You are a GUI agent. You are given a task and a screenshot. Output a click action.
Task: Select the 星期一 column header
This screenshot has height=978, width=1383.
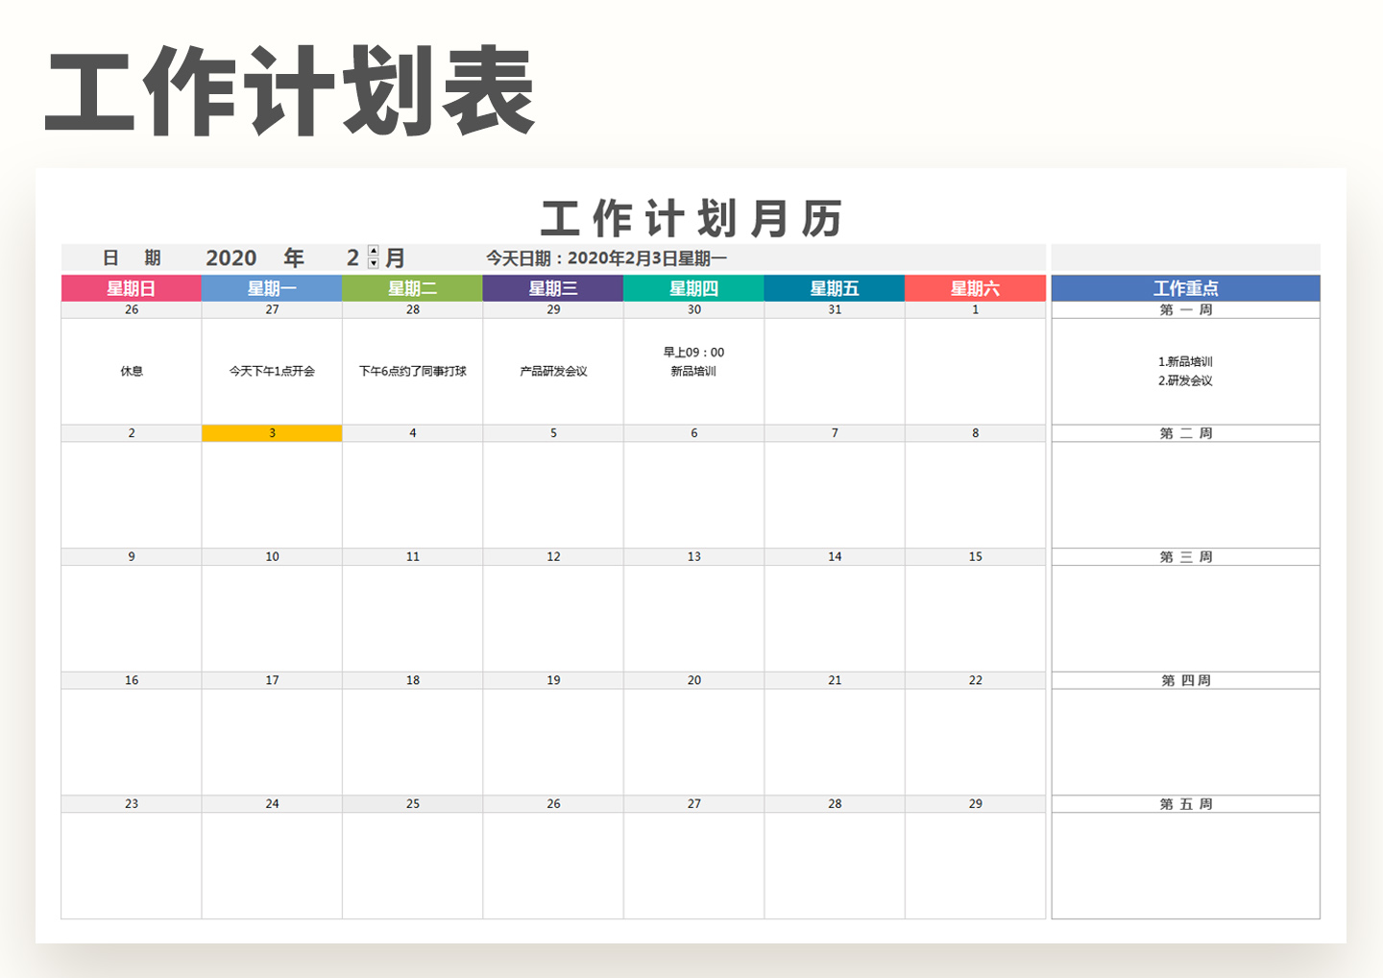point(272,287)
